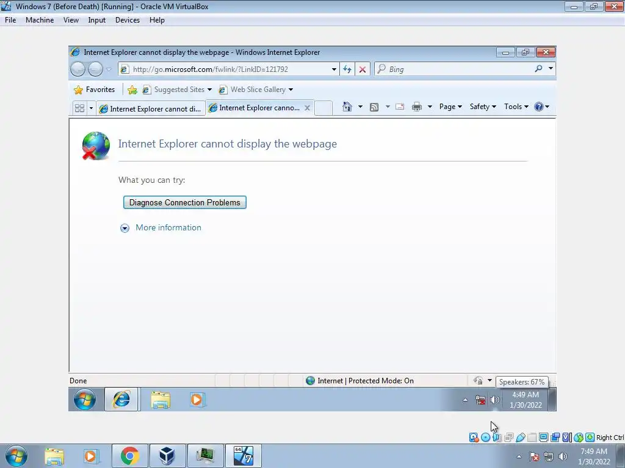625x468 pixels.
Task: Expand the address bar autocomplete dropdown
Action: click(x=334, y=69)
